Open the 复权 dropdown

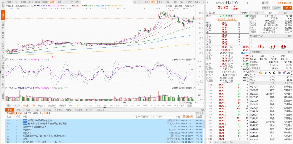point(154,2)
